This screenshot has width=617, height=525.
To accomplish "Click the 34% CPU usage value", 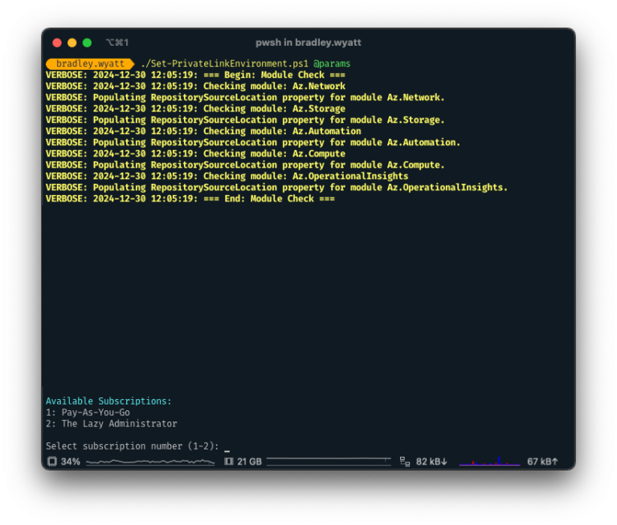I will 71,462.
